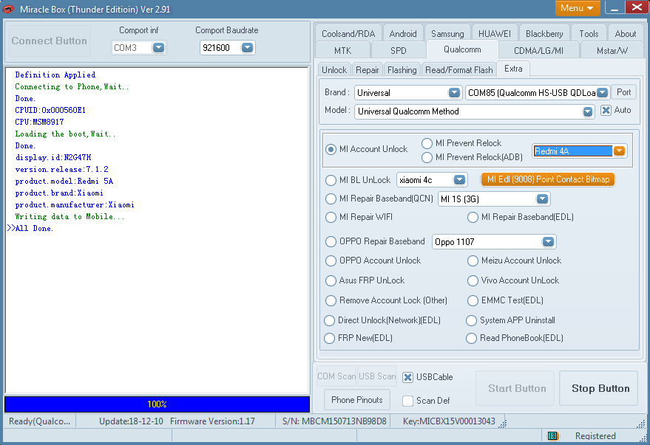Switch to the Android tab
Image resolution: width=650 pixels, height=445 pixels.
(x=403, y=33)
